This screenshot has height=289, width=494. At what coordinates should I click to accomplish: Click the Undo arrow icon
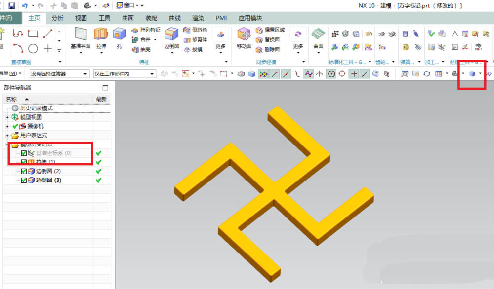coord(25,5)
